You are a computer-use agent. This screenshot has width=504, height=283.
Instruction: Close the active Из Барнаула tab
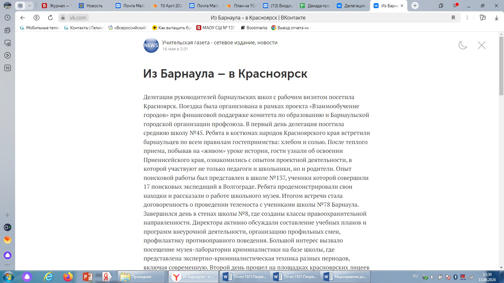point(402,6)
